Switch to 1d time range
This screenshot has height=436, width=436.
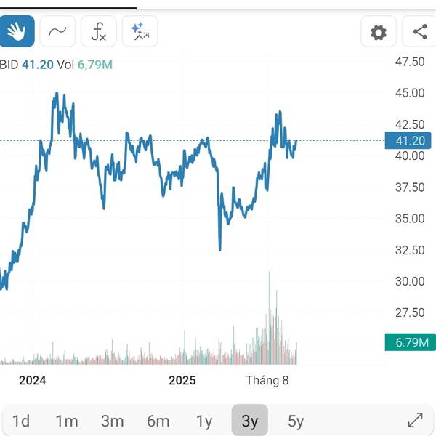(x=21, y=421)
